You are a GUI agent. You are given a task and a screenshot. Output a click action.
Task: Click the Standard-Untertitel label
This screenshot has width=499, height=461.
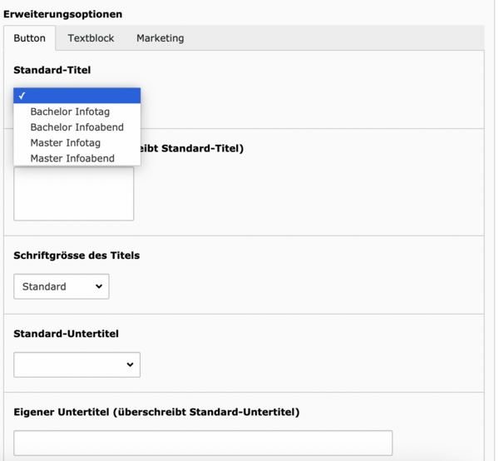pos(67,334)
